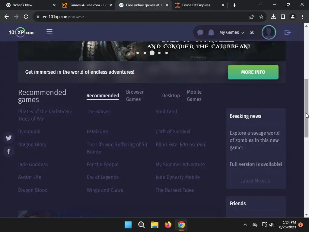
Task: Open the Soul Land game link
Action: [x=166, y=111]
